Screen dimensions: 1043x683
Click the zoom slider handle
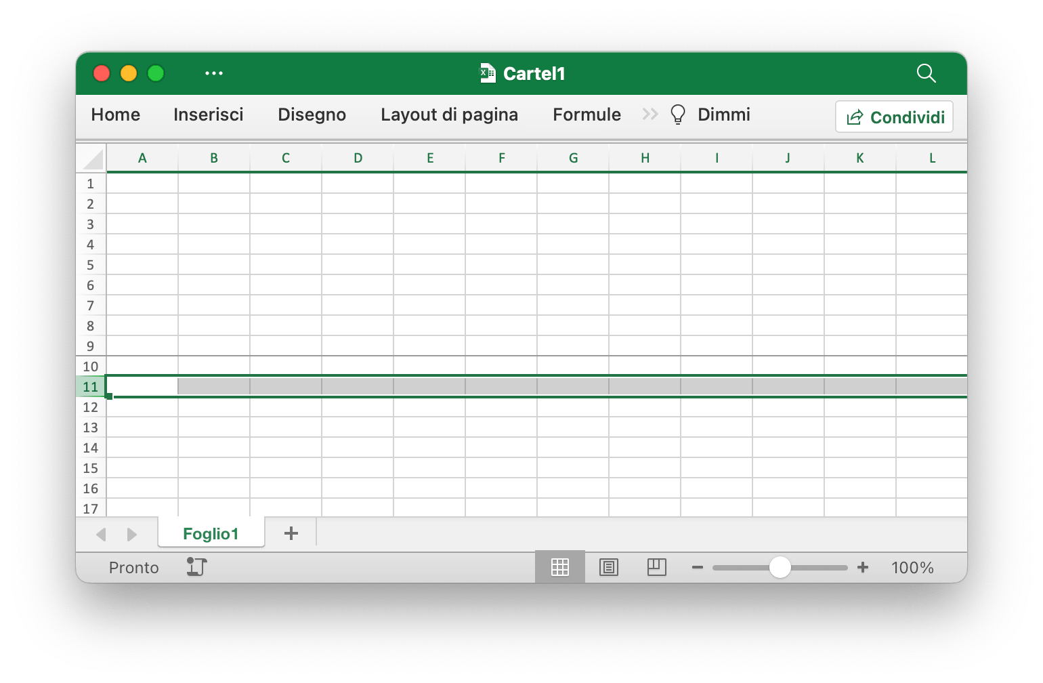click(780, 567)
